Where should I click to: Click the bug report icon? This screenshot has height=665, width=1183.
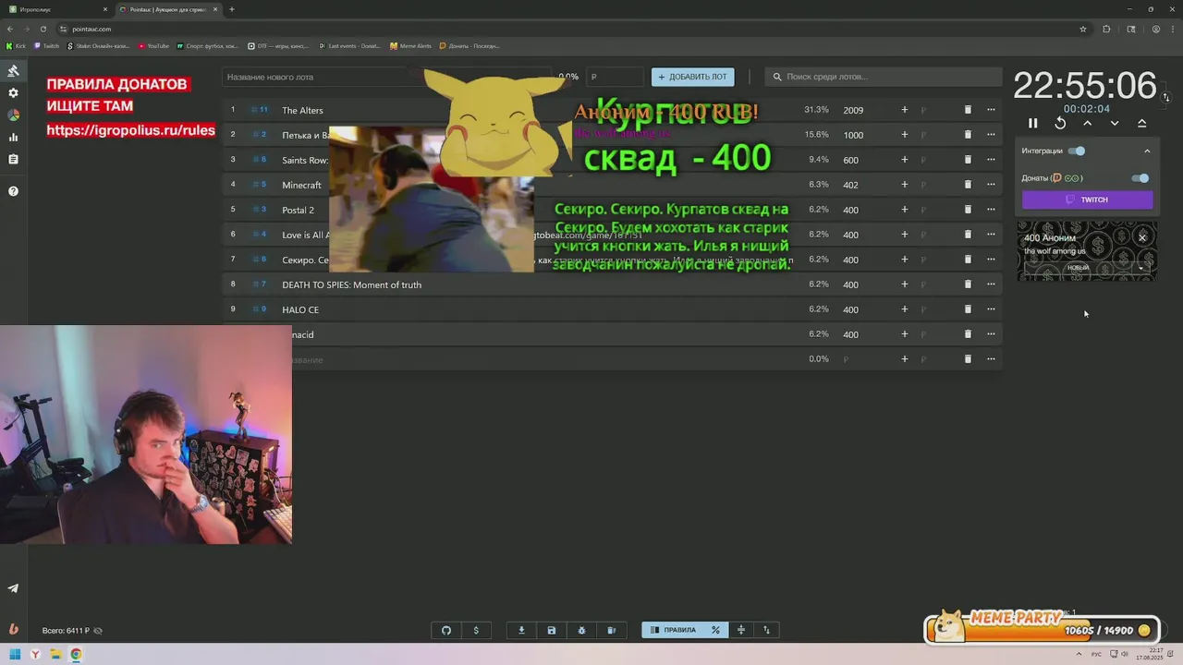click(x=581, y=630)
